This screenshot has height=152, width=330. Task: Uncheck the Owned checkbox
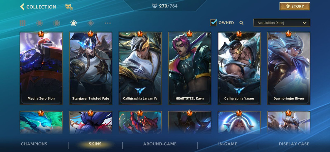[213, 22]
